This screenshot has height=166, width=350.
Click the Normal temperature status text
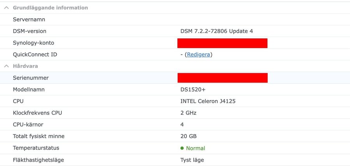(x=195, y=148)
